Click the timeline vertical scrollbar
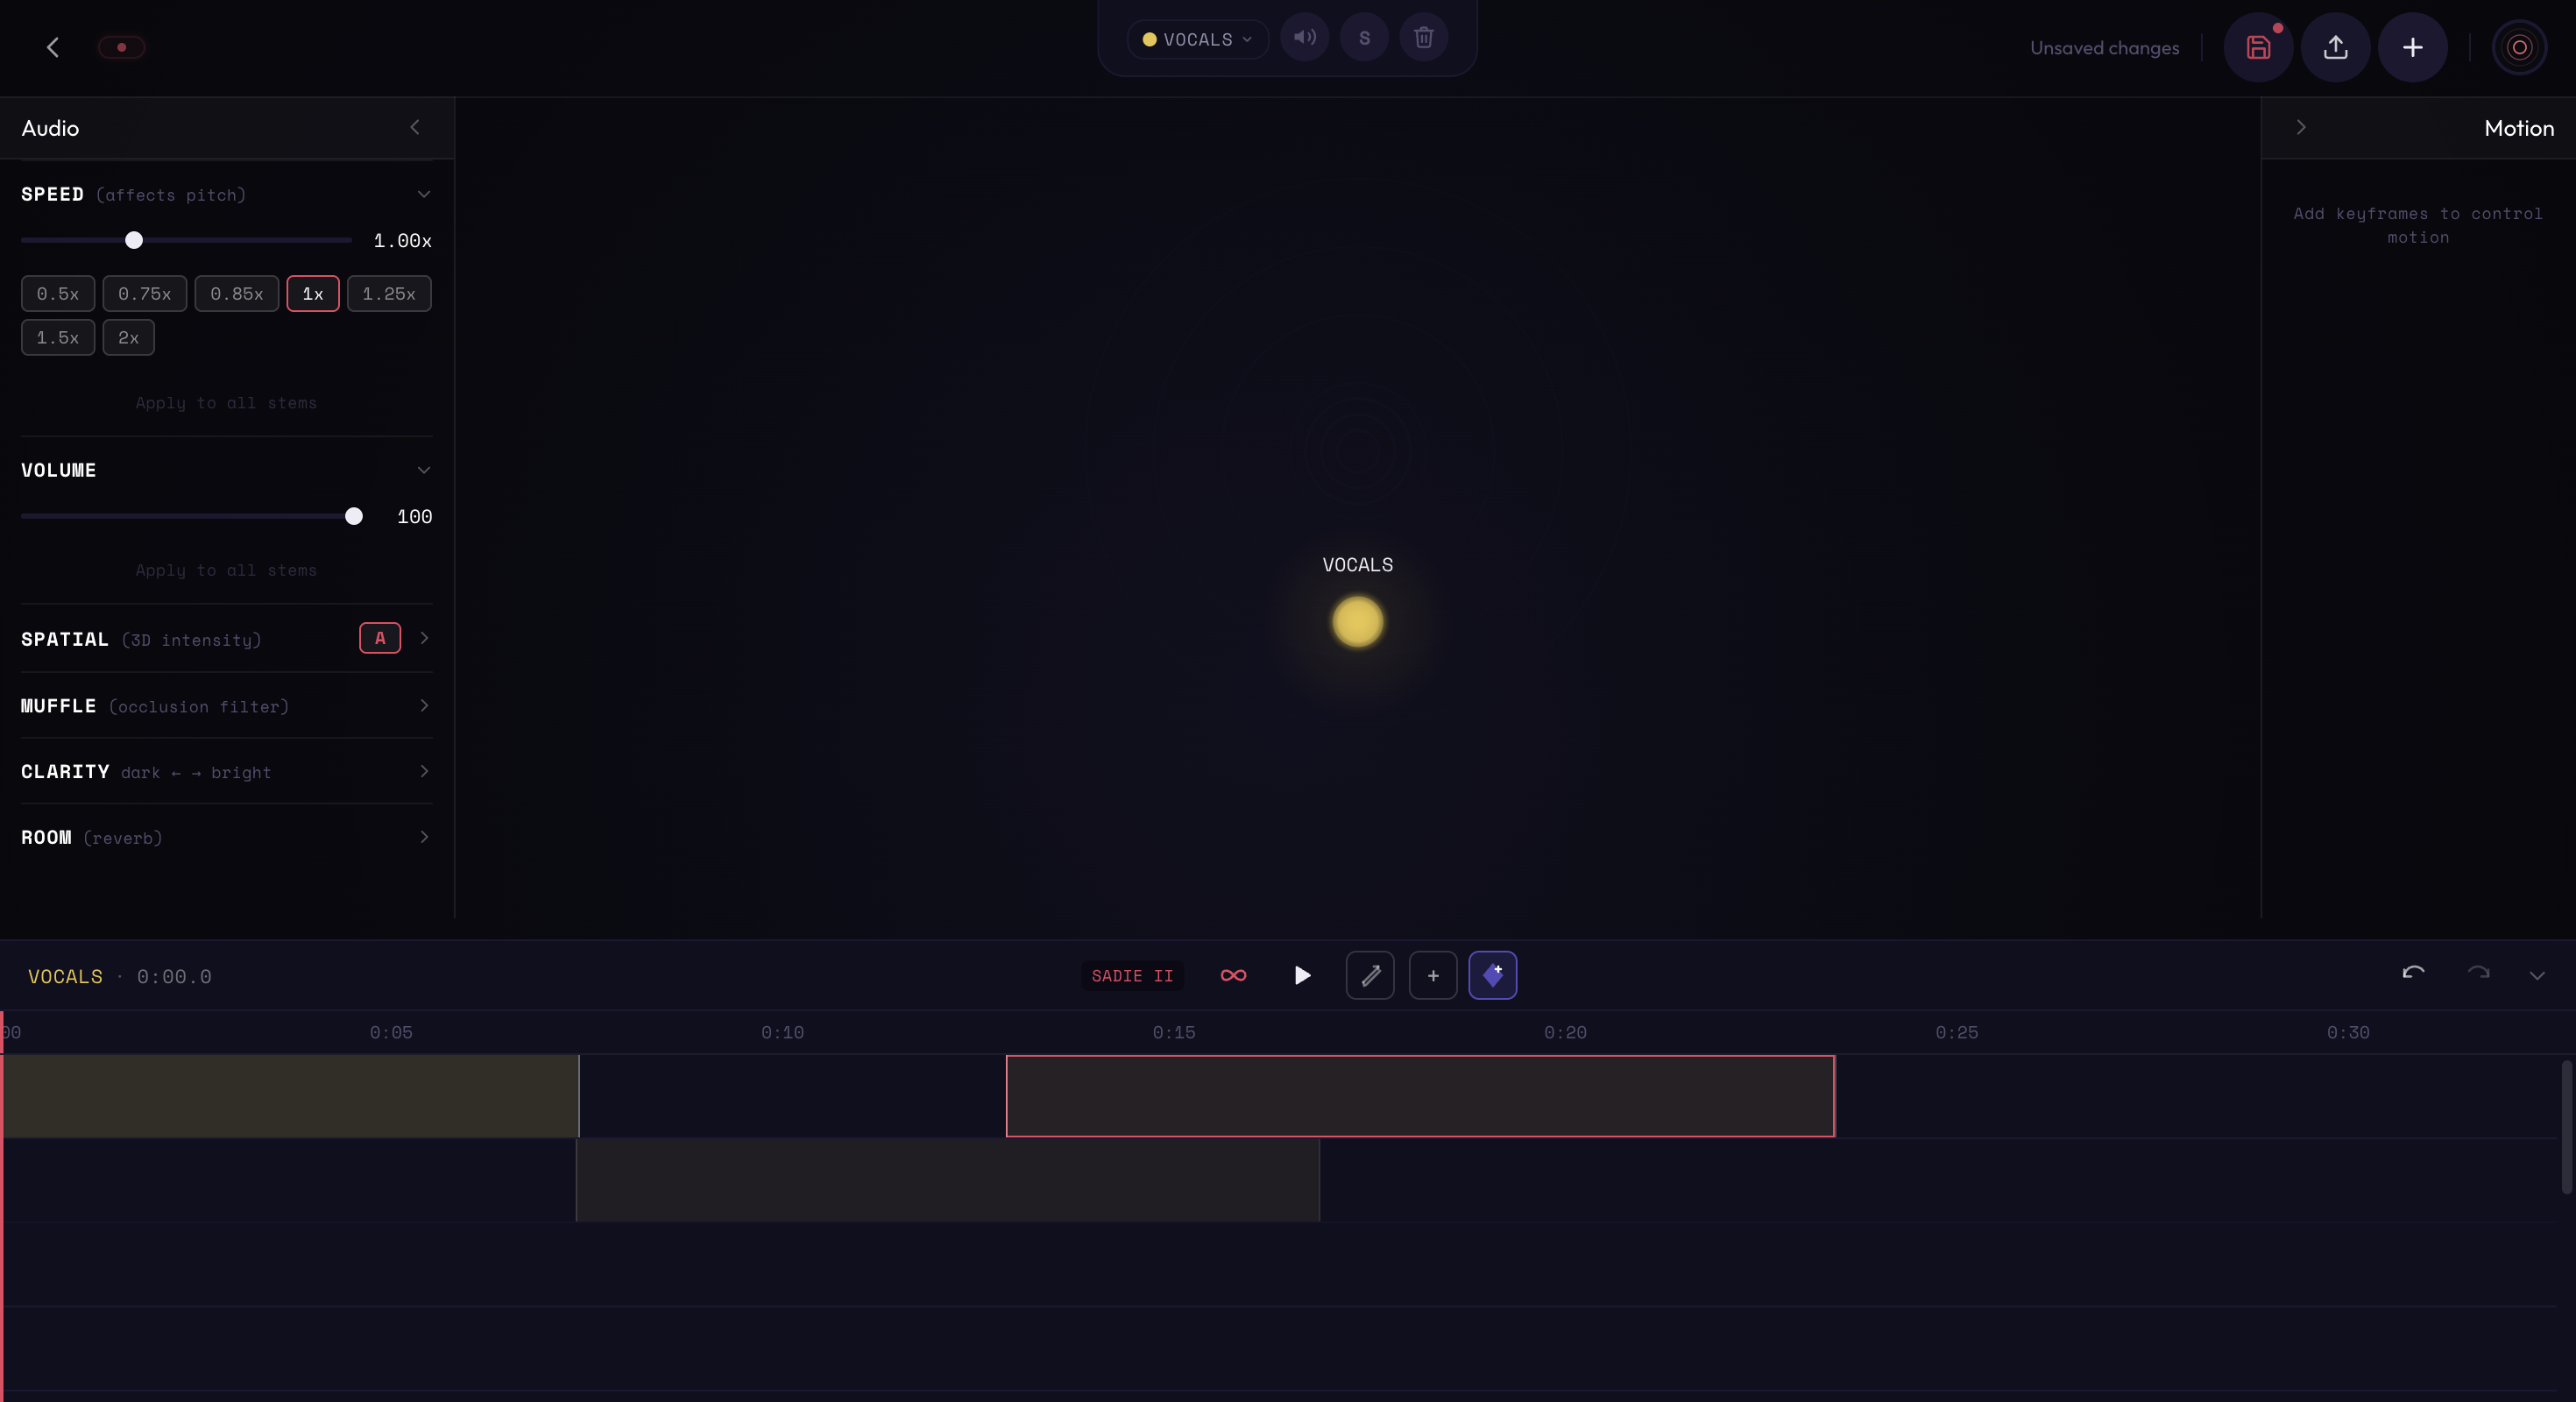Image resolution: width=2576 pixels, height=1402 pixels. point(2566,1127)
